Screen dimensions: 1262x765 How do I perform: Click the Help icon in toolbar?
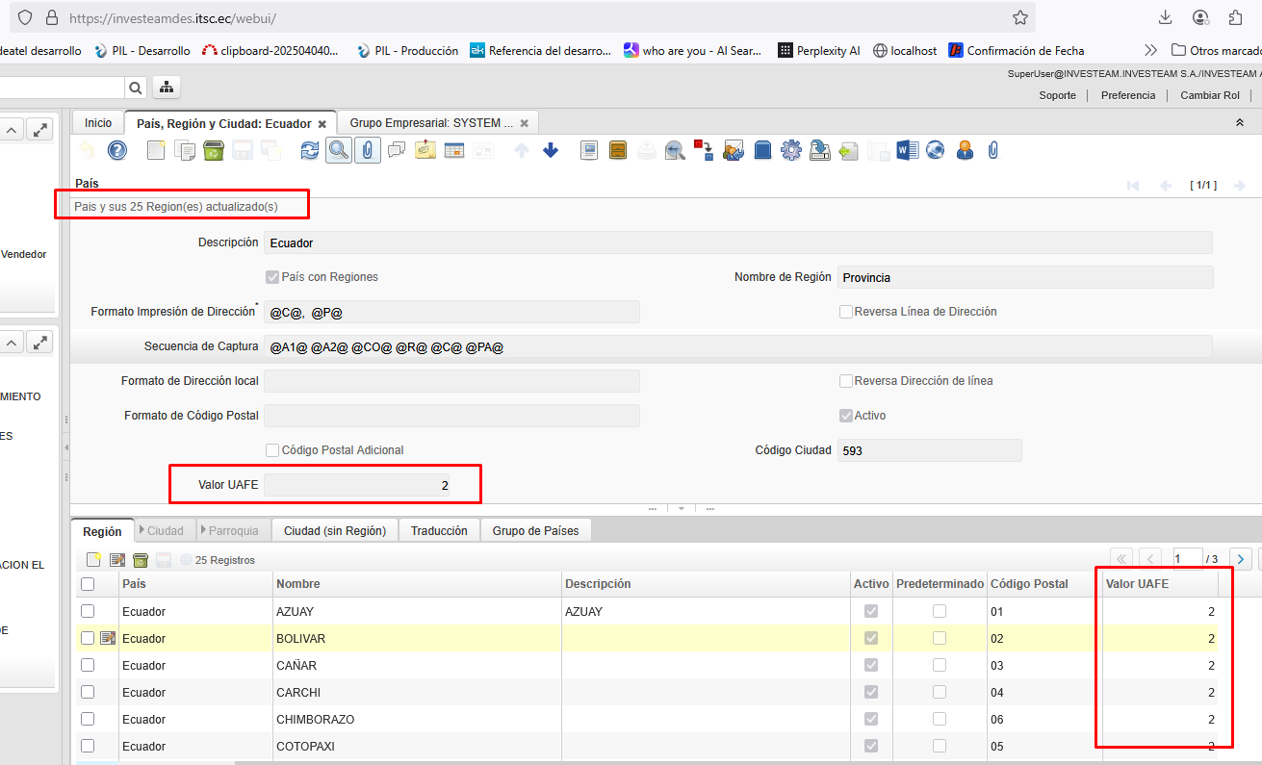pyautogui.click(x=116, y=150)
